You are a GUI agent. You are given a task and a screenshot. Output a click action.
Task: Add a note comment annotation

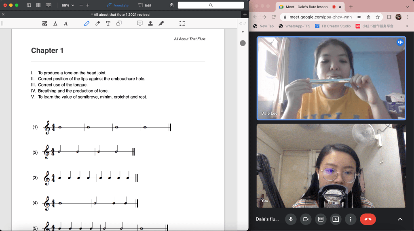coord(140,23)
